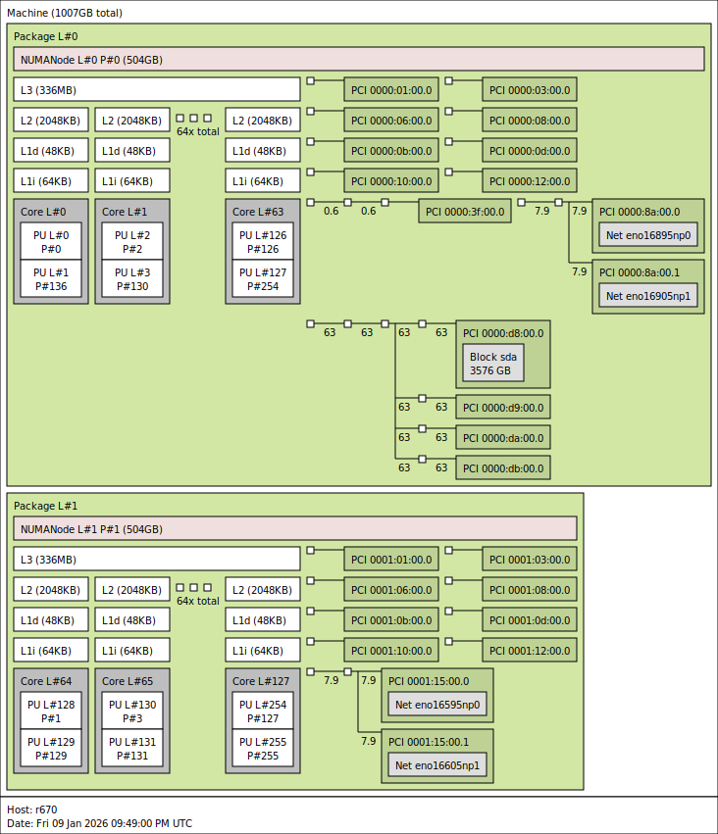Click the 64x total ellipsis in Package L#0
Screen dimensions: 718x834
(197, 124)
